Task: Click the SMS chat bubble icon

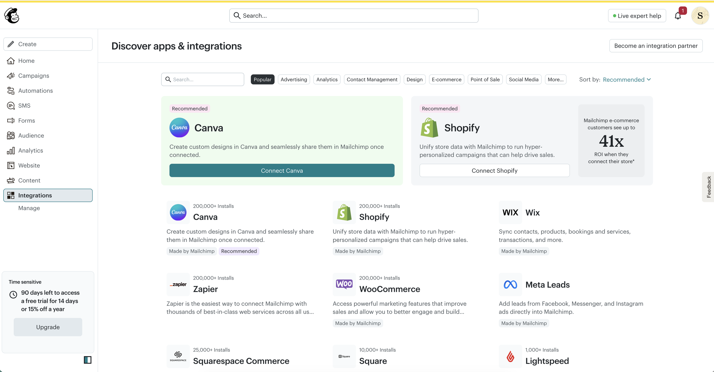Action: click(11, 105)
